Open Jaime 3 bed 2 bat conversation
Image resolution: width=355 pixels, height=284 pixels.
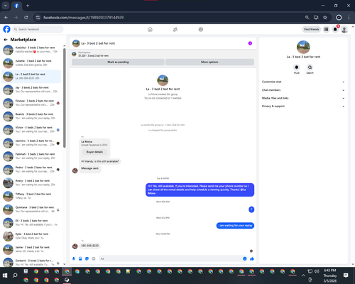31,249
